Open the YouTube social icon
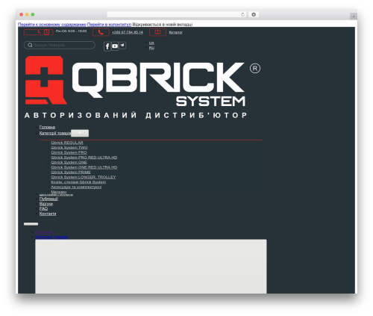The height and width of the screenshot is (316, 373). (115, 46)
